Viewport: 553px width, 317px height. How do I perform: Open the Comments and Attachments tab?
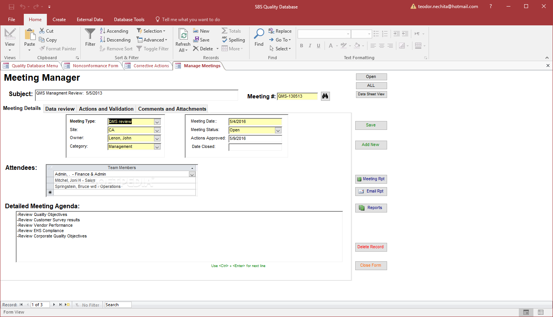click(172, 109)
